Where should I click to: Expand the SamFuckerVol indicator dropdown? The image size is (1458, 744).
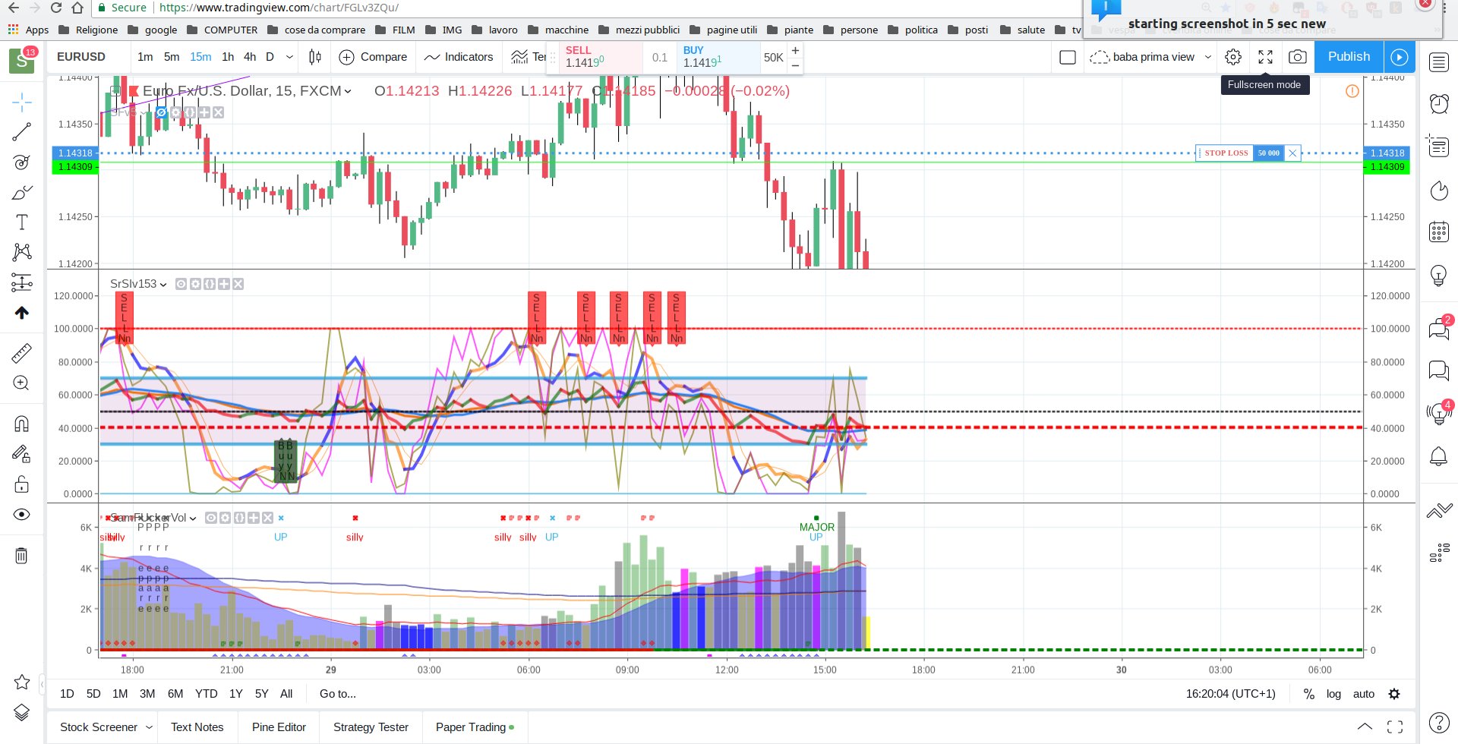pos(193,519)
